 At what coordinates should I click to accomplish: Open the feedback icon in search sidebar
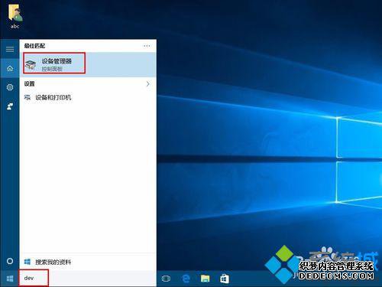[x=10, y=106]
